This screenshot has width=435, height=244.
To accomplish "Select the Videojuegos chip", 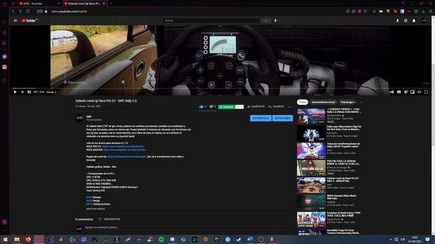I will coord(347,102).
